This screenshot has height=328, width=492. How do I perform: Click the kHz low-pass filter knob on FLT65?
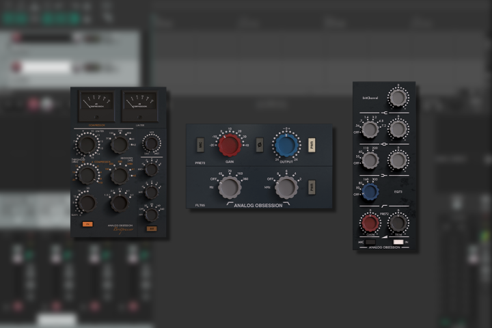(x=287, y=187)
